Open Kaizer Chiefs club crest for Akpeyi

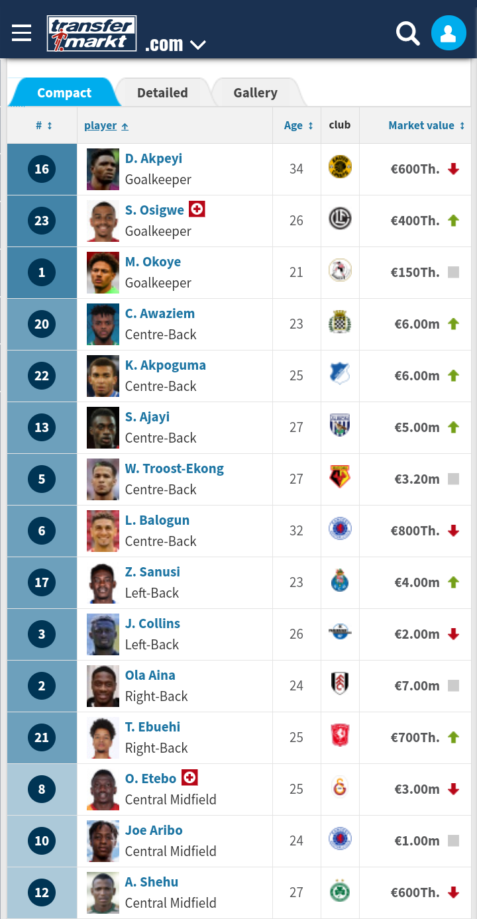340,167
